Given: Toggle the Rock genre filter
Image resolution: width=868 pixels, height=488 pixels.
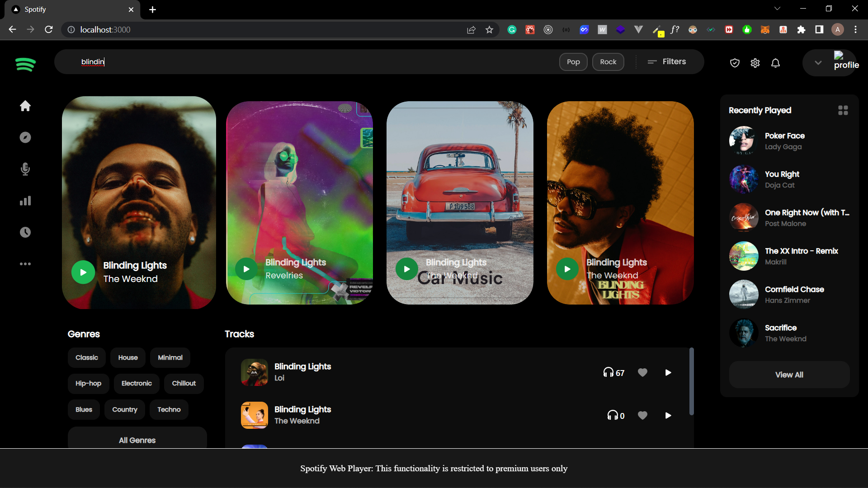Looking at the screenshot, I should [608, 62].
